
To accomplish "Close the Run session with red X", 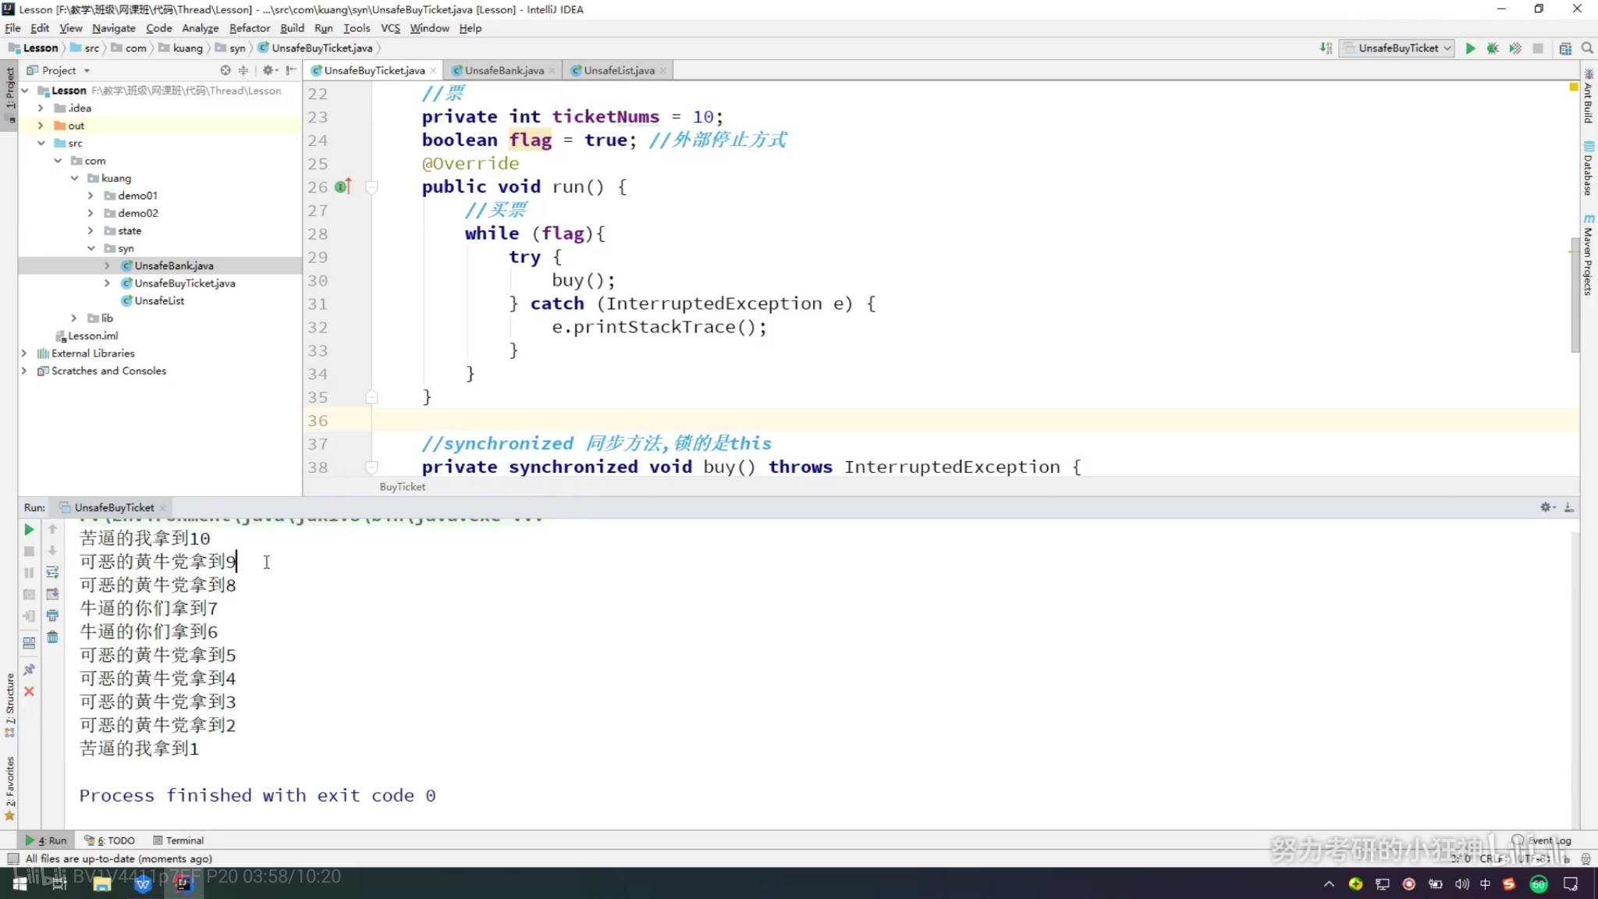I will pyautogui.click(x=29, y=691).
